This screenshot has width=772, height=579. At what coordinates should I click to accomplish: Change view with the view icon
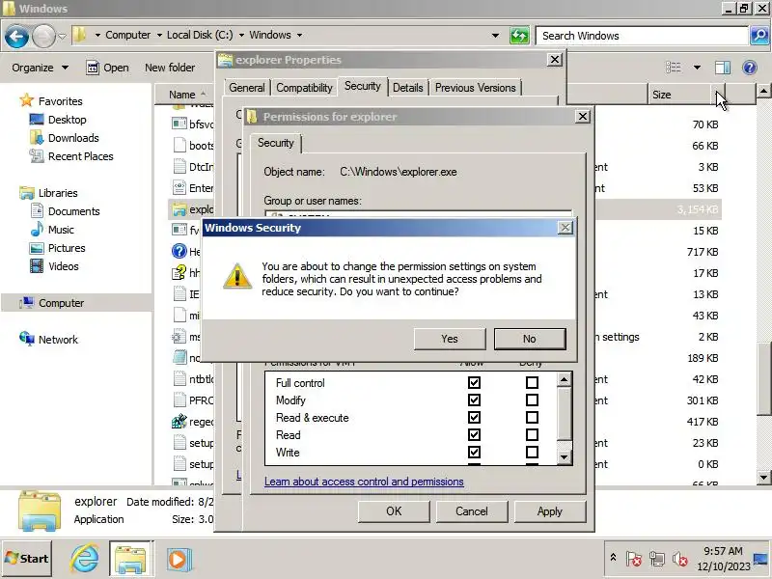click(x=673, y=68)
